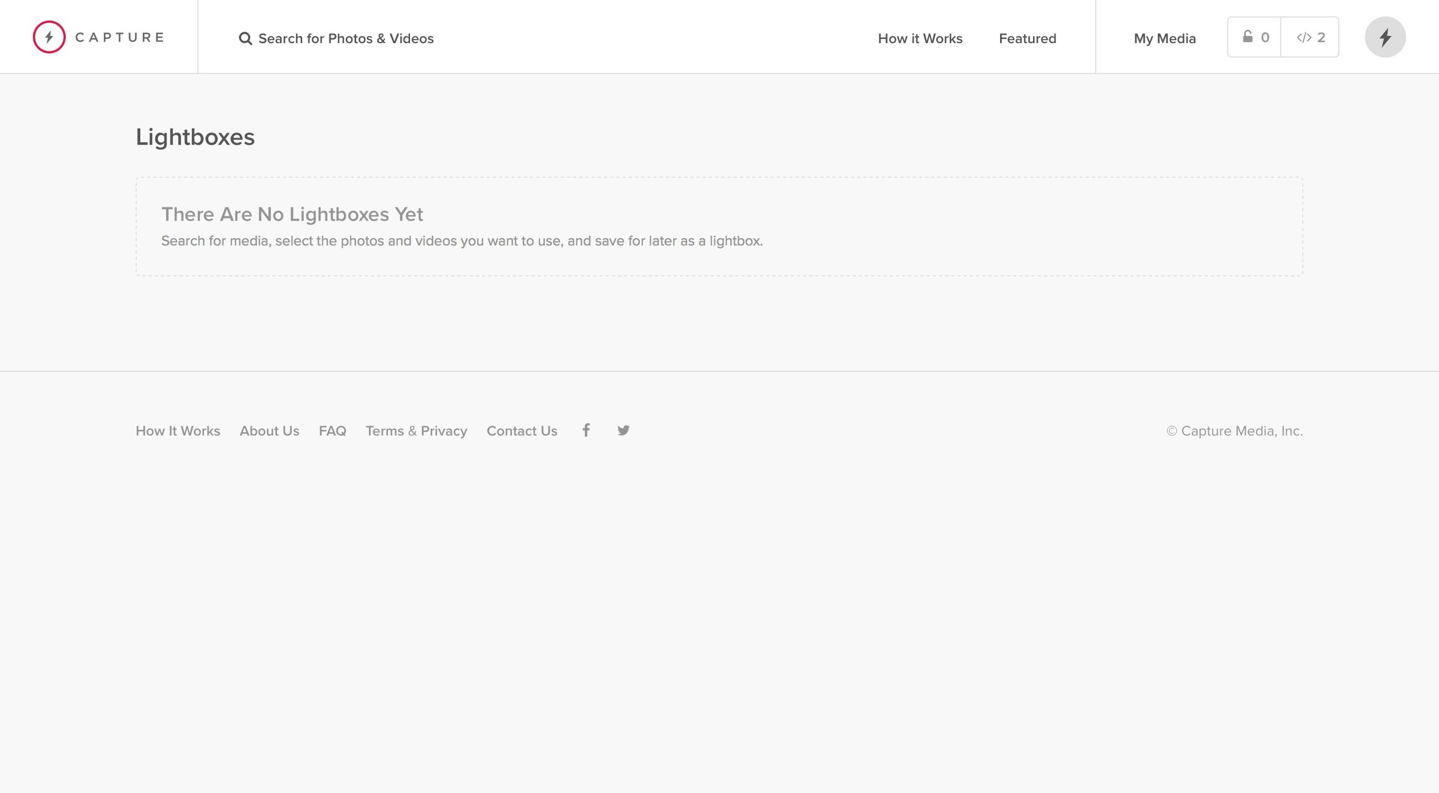The width and height of the screenshot is (1439, 793).
Task: Click the CAPTURE wordmark text
Action: click(119, 37)
